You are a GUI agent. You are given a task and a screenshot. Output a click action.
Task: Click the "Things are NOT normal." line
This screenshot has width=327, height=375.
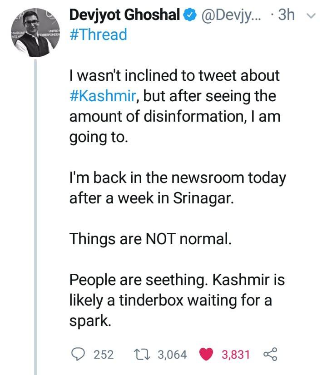[x=150, y=239]
